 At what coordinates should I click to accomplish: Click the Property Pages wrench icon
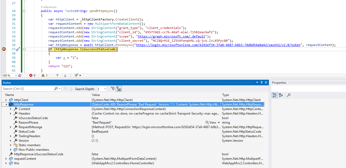tap(288, 95)
